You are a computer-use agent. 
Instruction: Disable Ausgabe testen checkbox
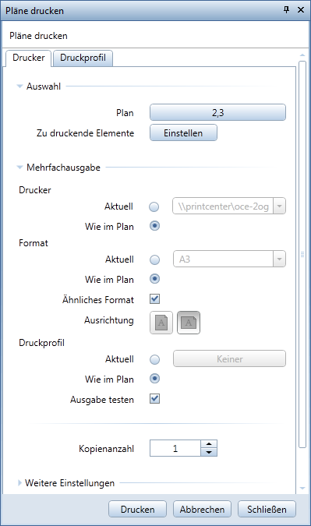click(154, 399)
